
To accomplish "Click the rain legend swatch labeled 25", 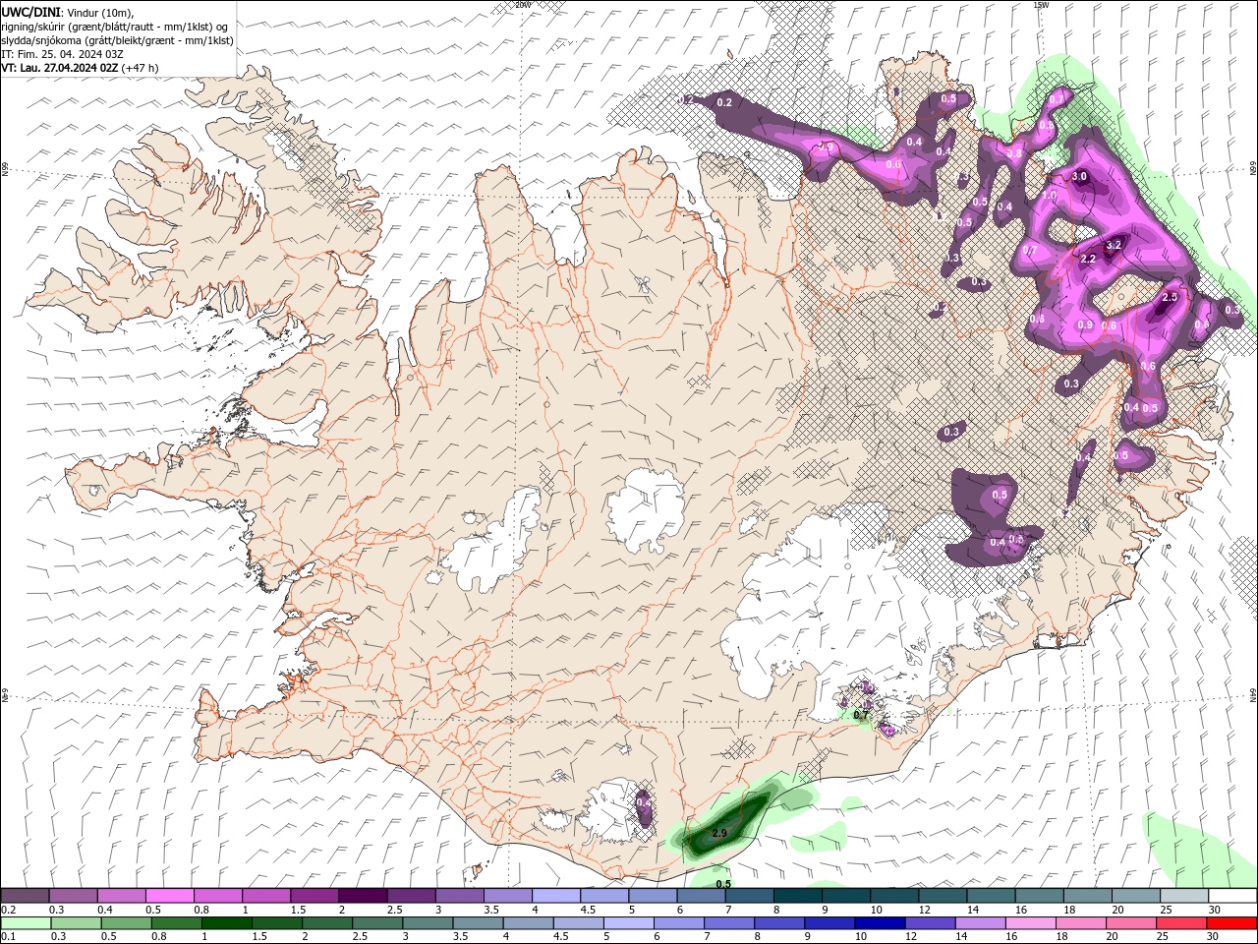I will click(x=1181, y=923).
